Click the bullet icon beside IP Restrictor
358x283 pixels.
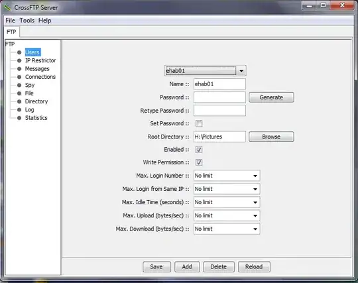[19, 61]
